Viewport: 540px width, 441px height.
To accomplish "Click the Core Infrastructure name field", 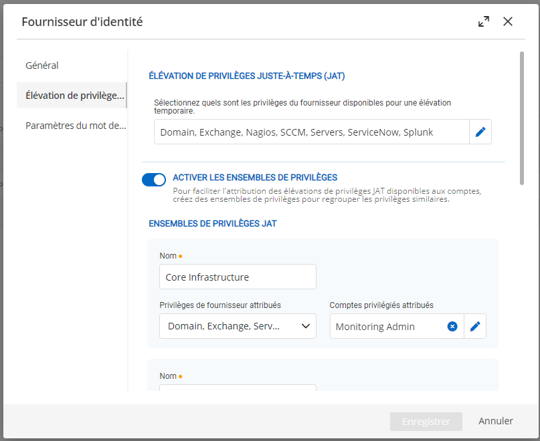I will point(238,277).
